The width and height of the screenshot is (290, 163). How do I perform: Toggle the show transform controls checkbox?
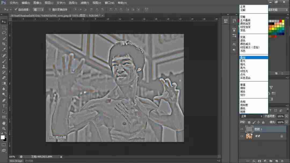point(50,9)
